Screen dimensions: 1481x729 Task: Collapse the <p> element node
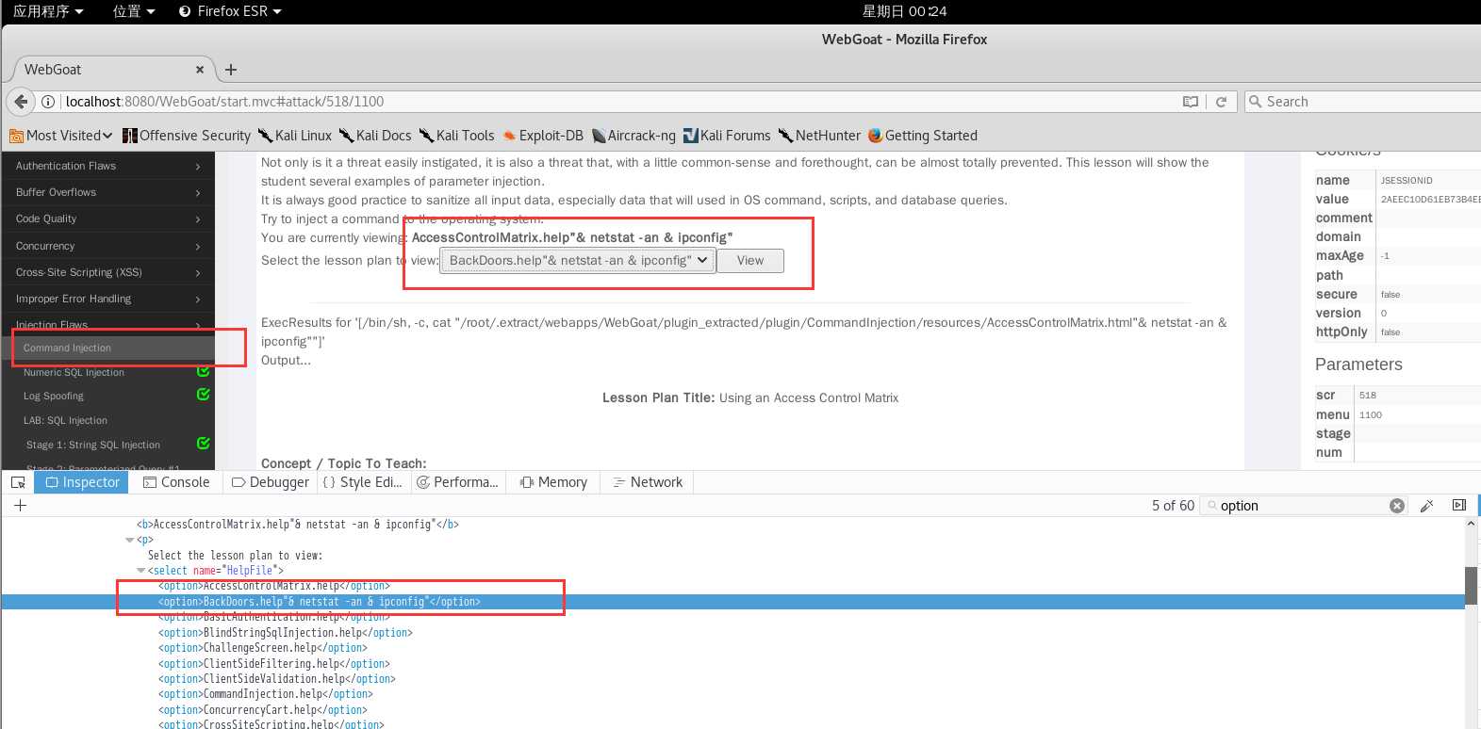[x=130, y=541]
